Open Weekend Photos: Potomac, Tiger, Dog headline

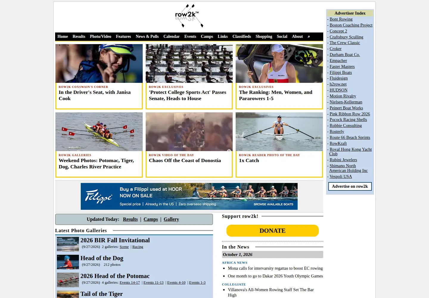coord(96,164)
